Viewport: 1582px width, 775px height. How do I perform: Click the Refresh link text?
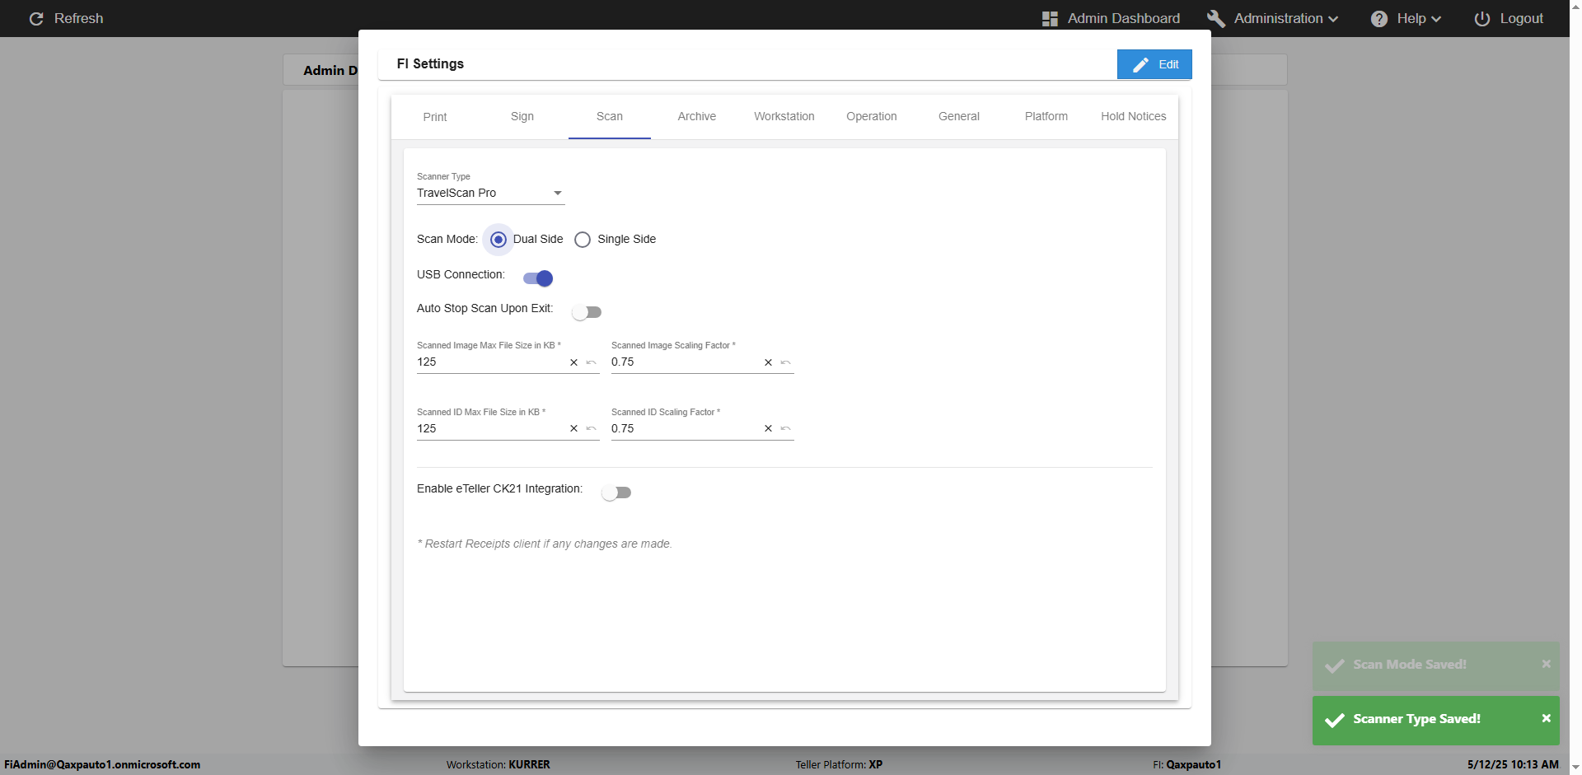79,19
